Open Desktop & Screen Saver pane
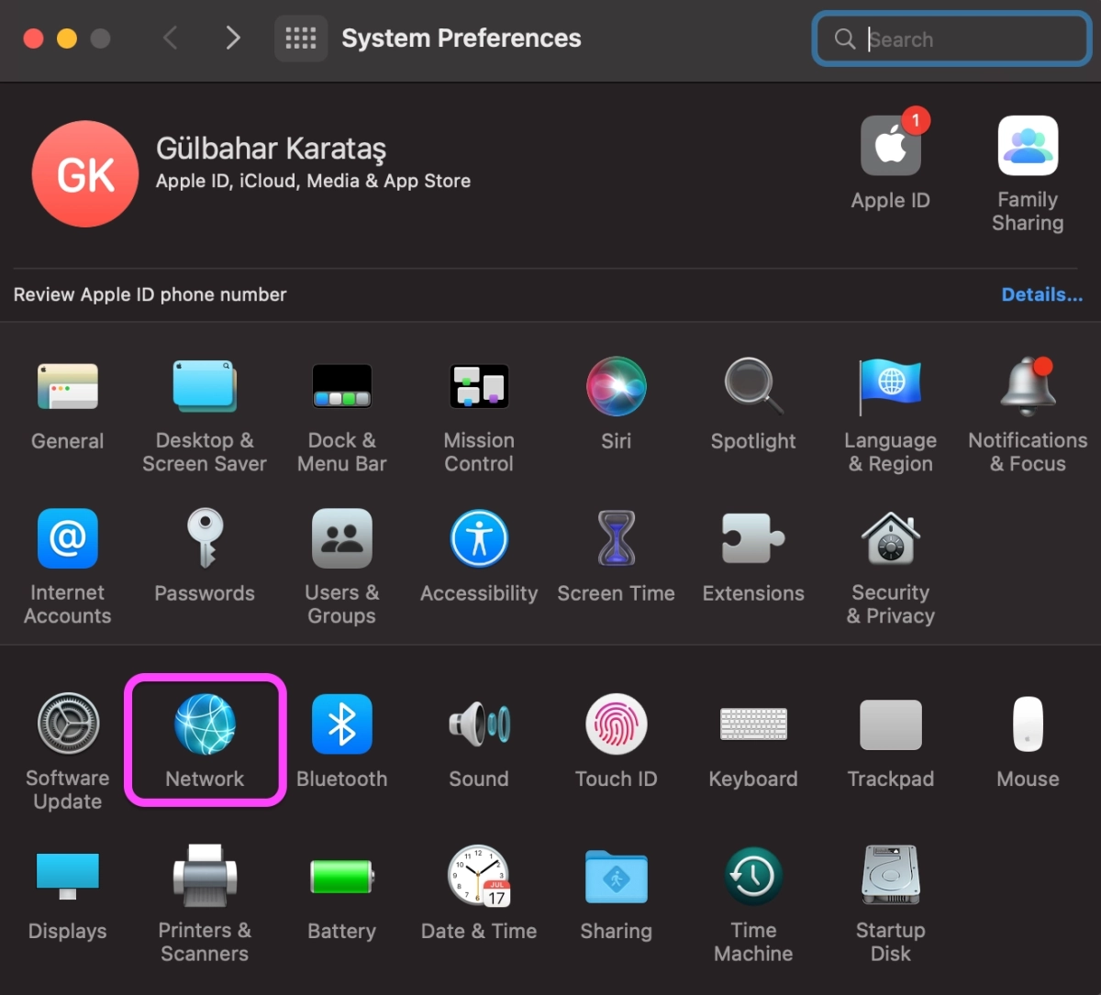This screenshot has height=995, width=1101. [205, 386]
